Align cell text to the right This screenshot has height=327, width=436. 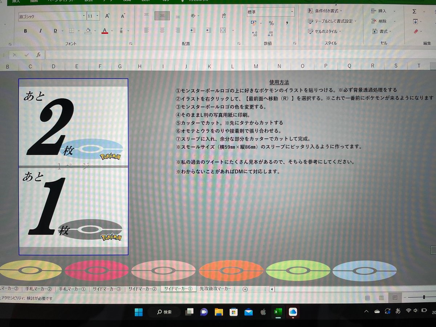pyautogui.click(x=178, y=31)
